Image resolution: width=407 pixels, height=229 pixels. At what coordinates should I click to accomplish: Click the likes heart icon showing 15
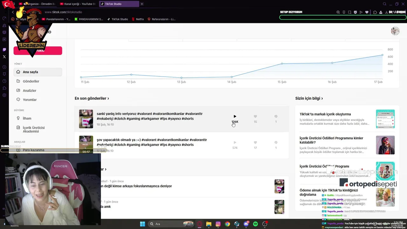coord(255,116)
